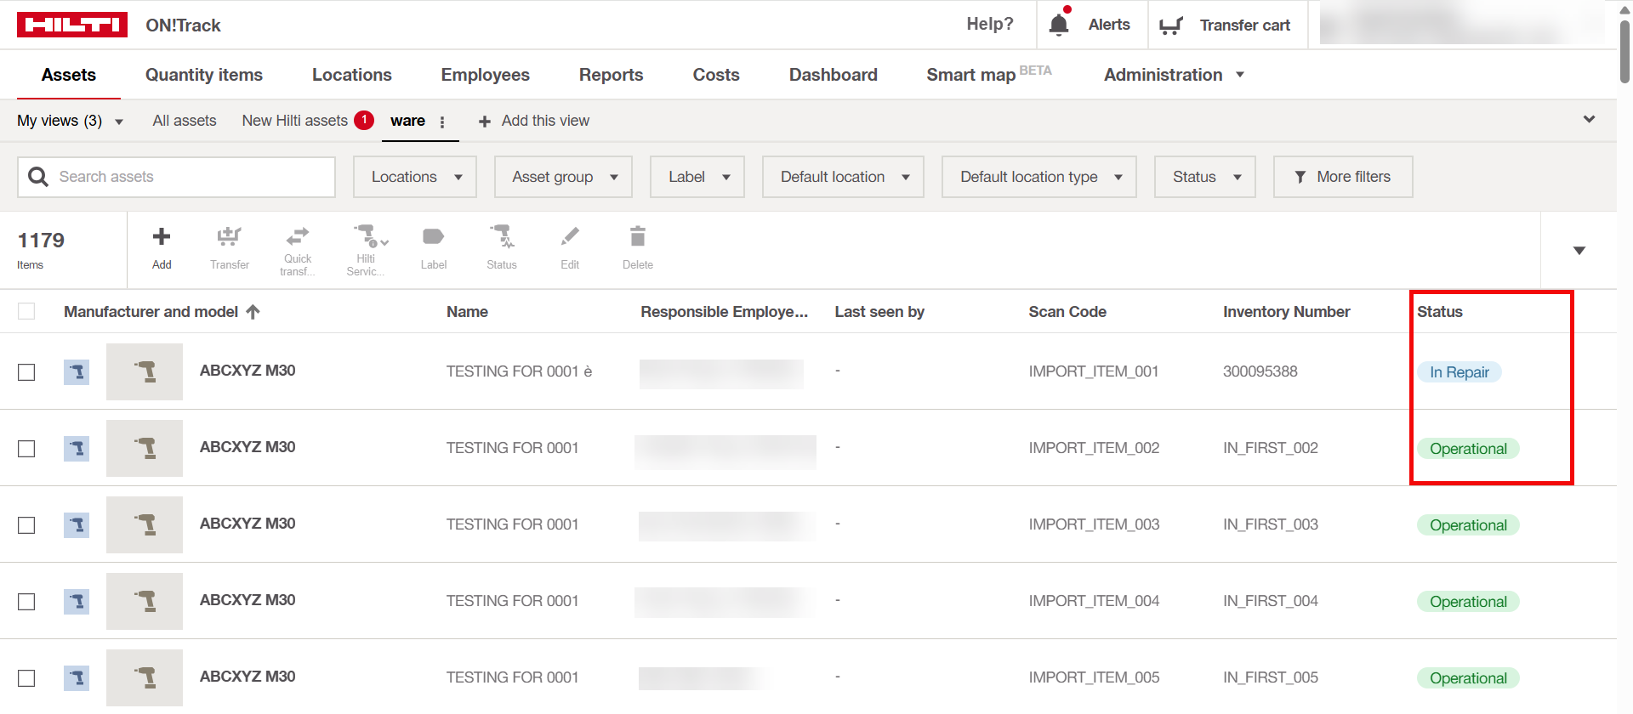The image size is (1633, 714).
Task: Click the More filters button
Action: point(1342,177)
